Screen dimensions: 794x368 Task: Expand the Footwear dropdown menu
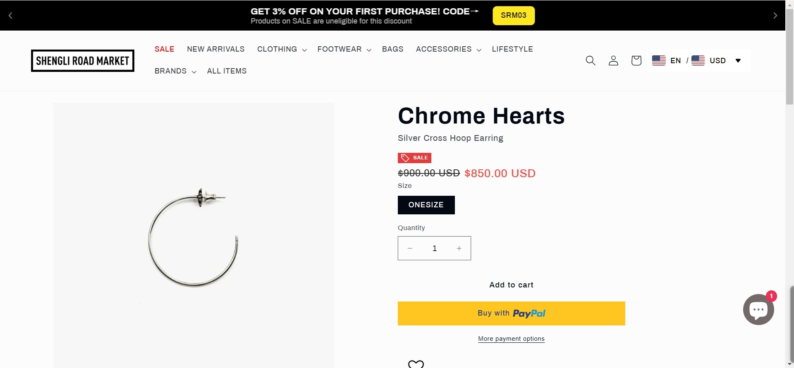pos(344,49)
